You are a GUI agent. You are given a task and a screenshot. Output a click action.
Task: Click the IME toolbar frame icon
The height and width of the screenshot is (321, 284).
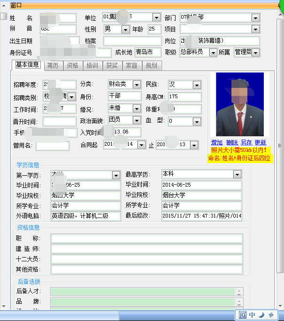pos(243,314)
